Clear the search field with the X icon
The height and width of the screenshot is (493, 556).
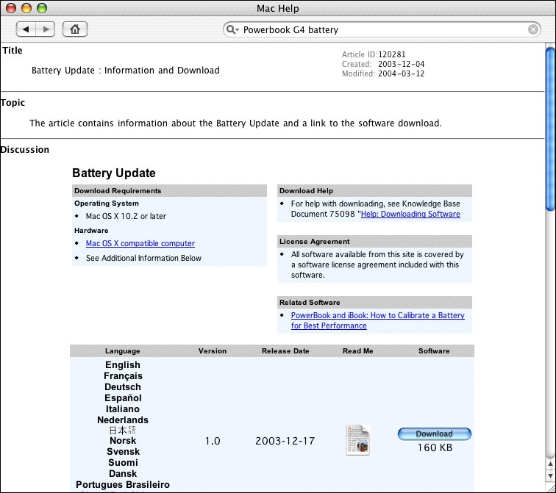[532, 29]
